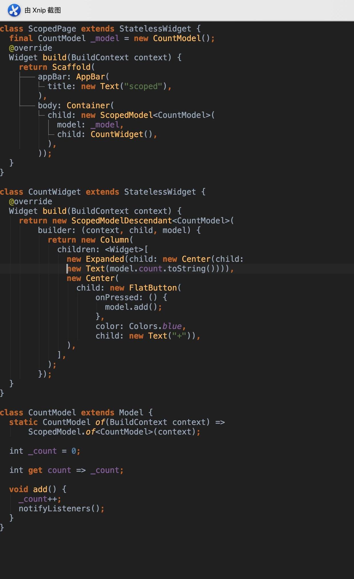Screen dimensions: 354x579
Task: Click the "由 Xnip 截图" window title
Action: [43, 10]
